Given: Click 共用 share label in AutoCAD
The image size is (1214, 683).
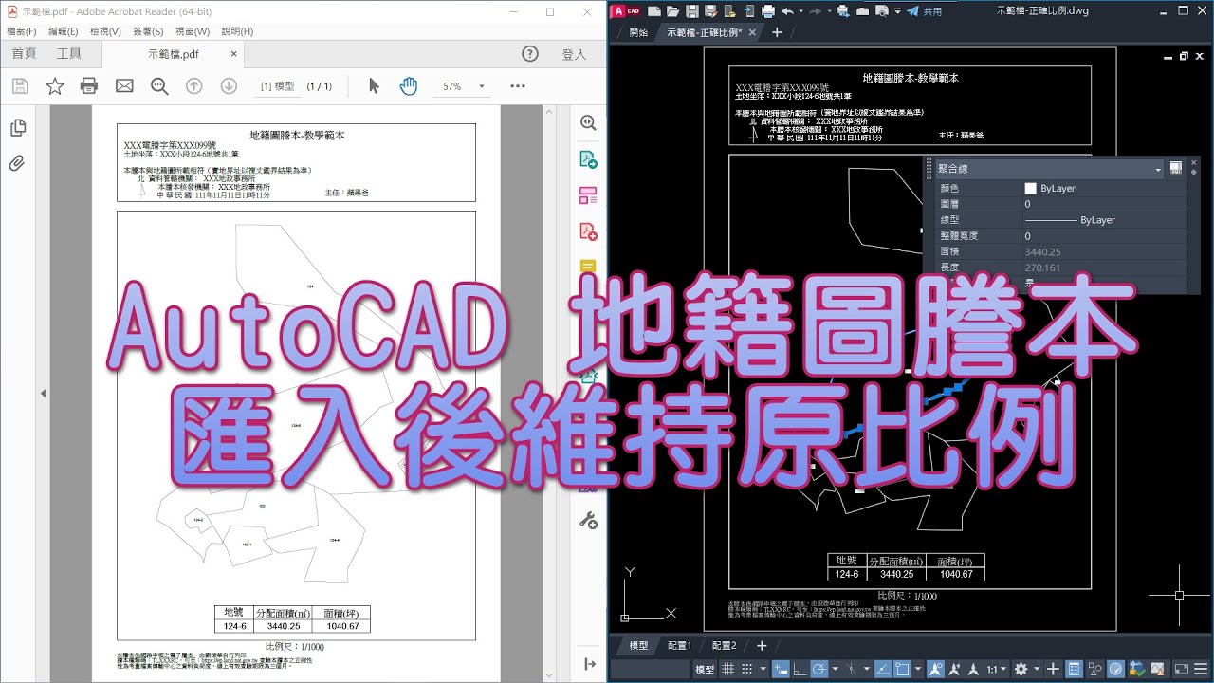Looking at the screenshot, I should (x=932, y=11).
